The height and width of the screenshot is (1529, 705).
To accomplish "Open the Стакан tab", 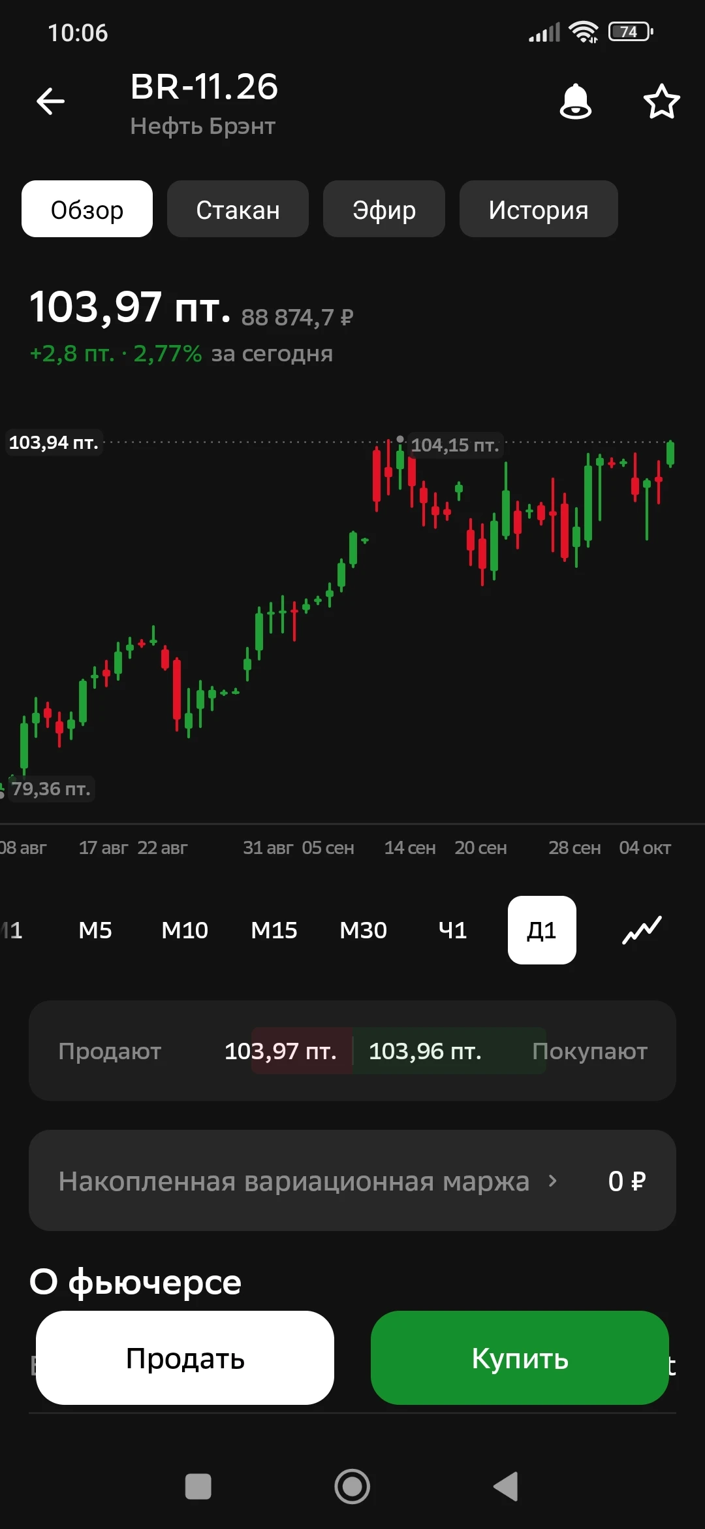I will click(238, 209).
